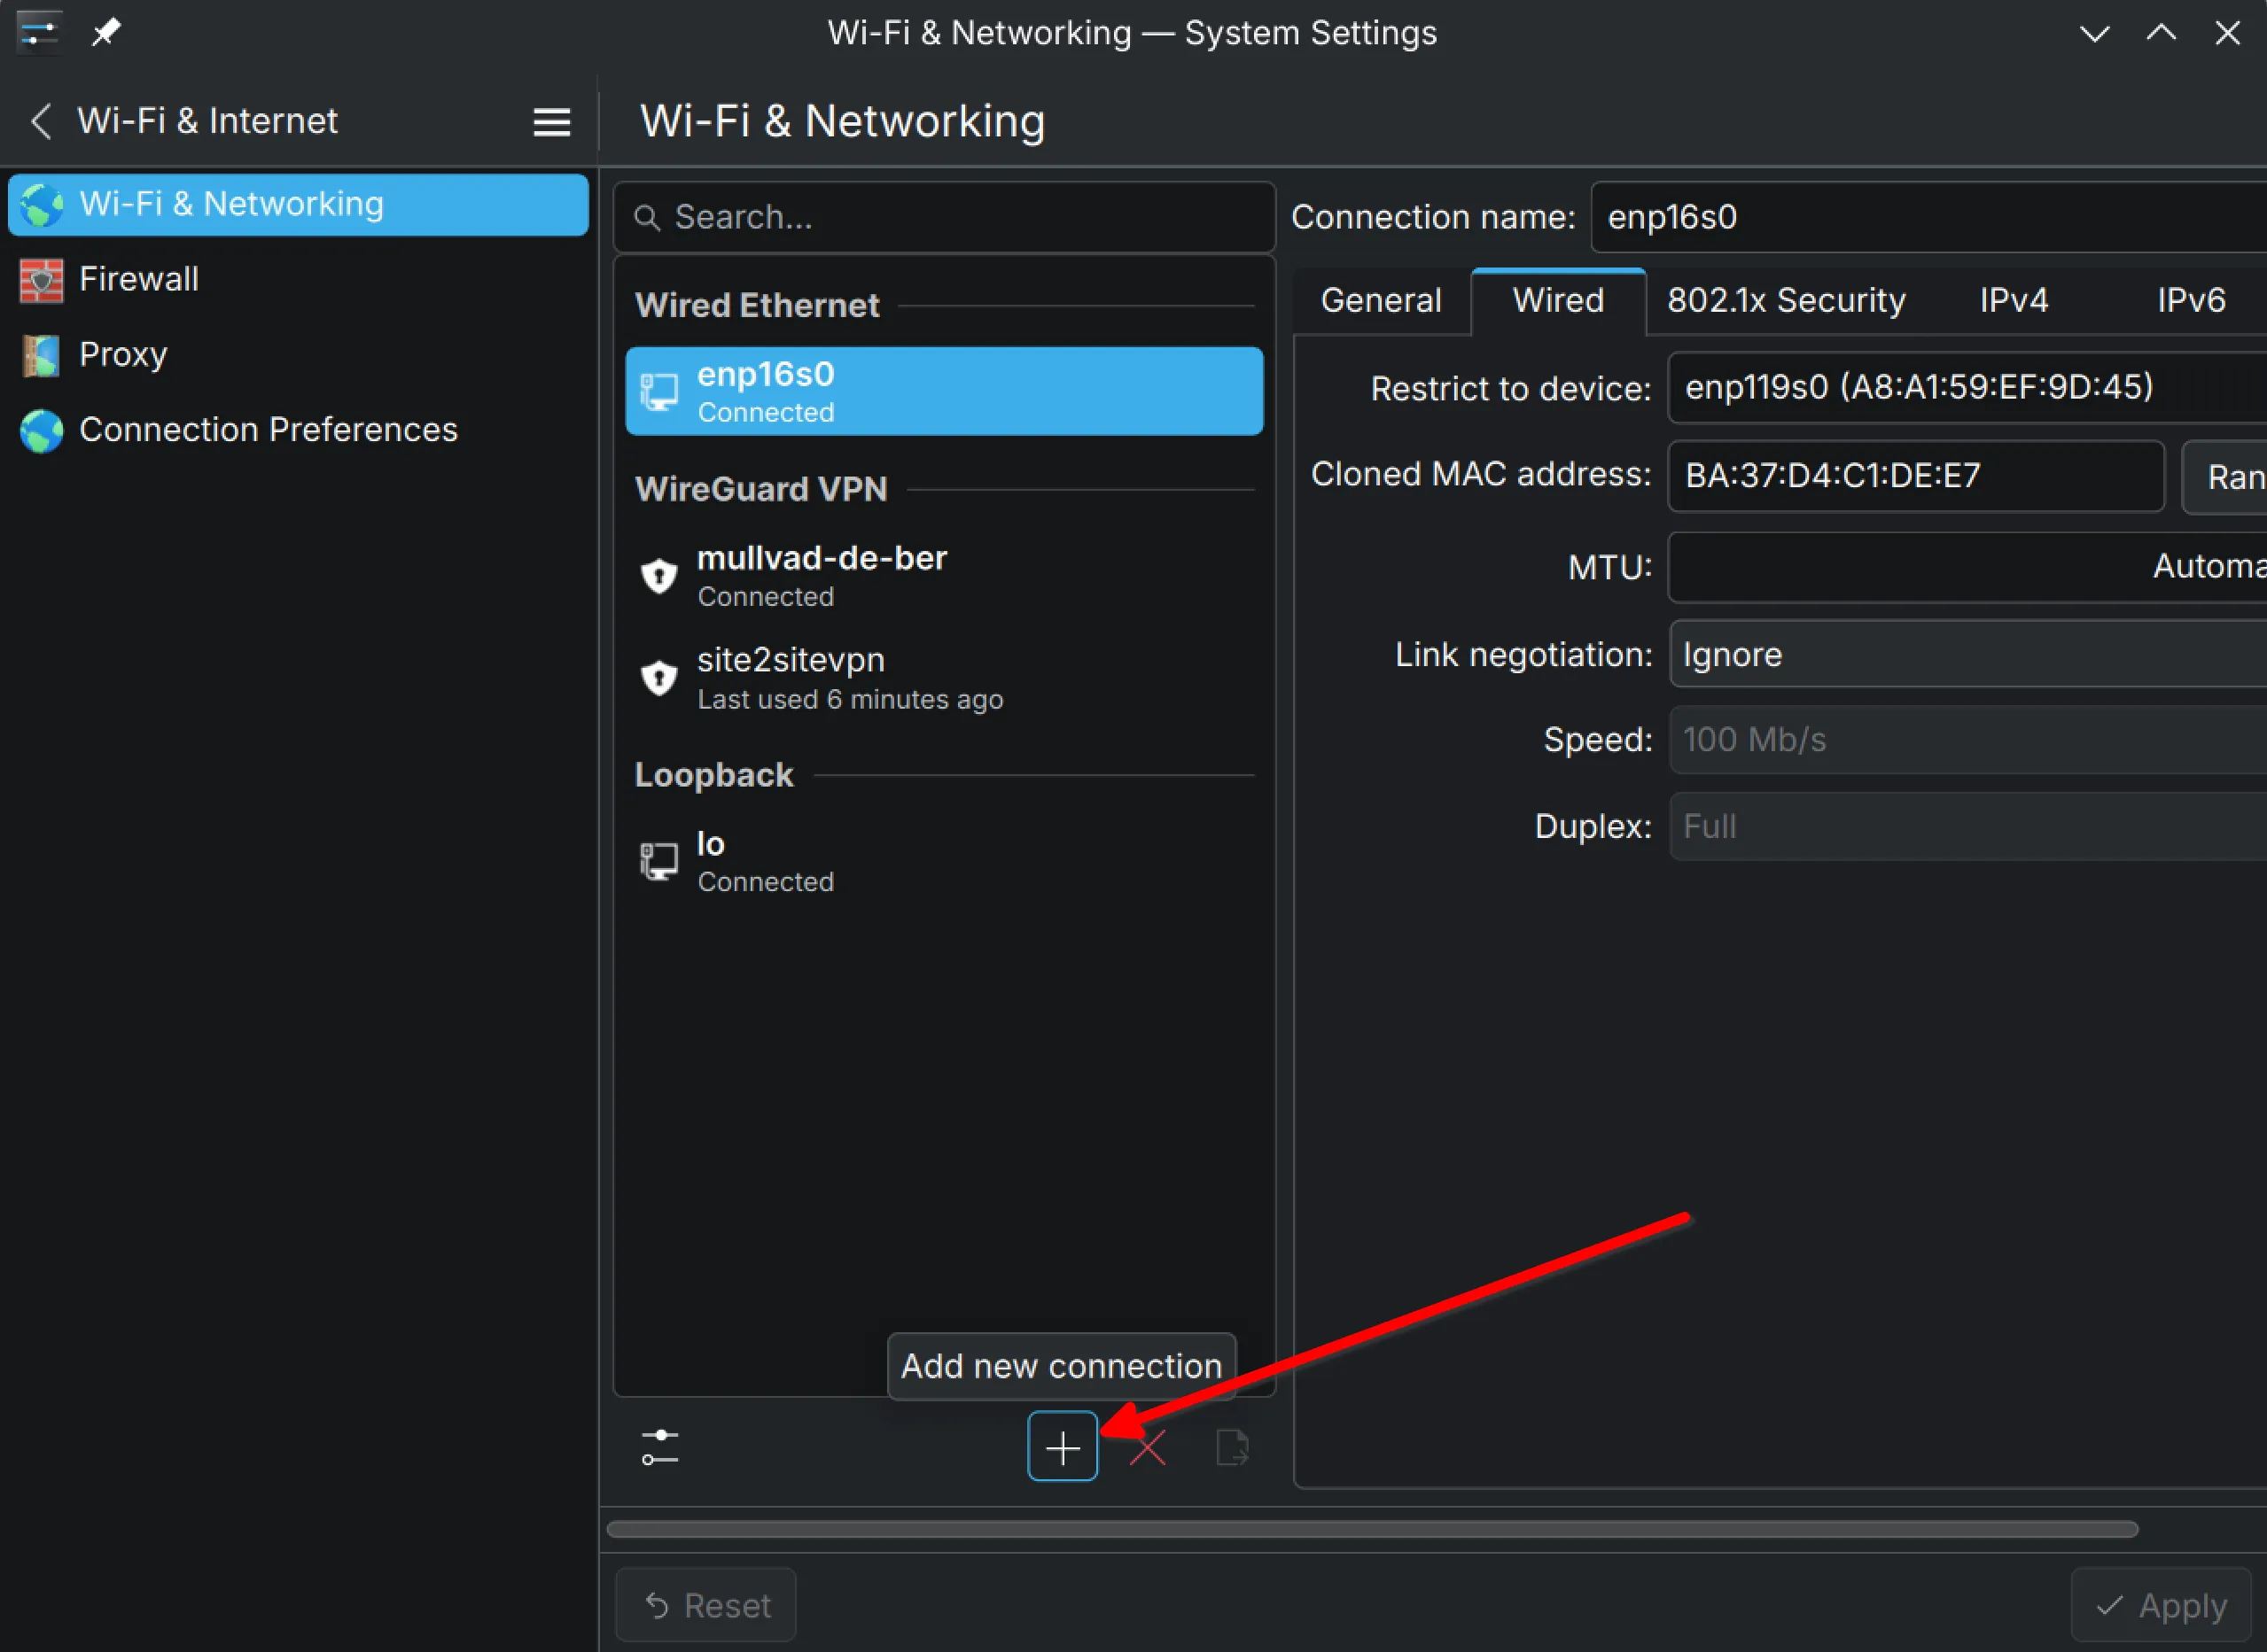The image size is (2267, 1652).
Task: Open the Link negotiation Ignore dropdown
Action: pos(1967,654)
